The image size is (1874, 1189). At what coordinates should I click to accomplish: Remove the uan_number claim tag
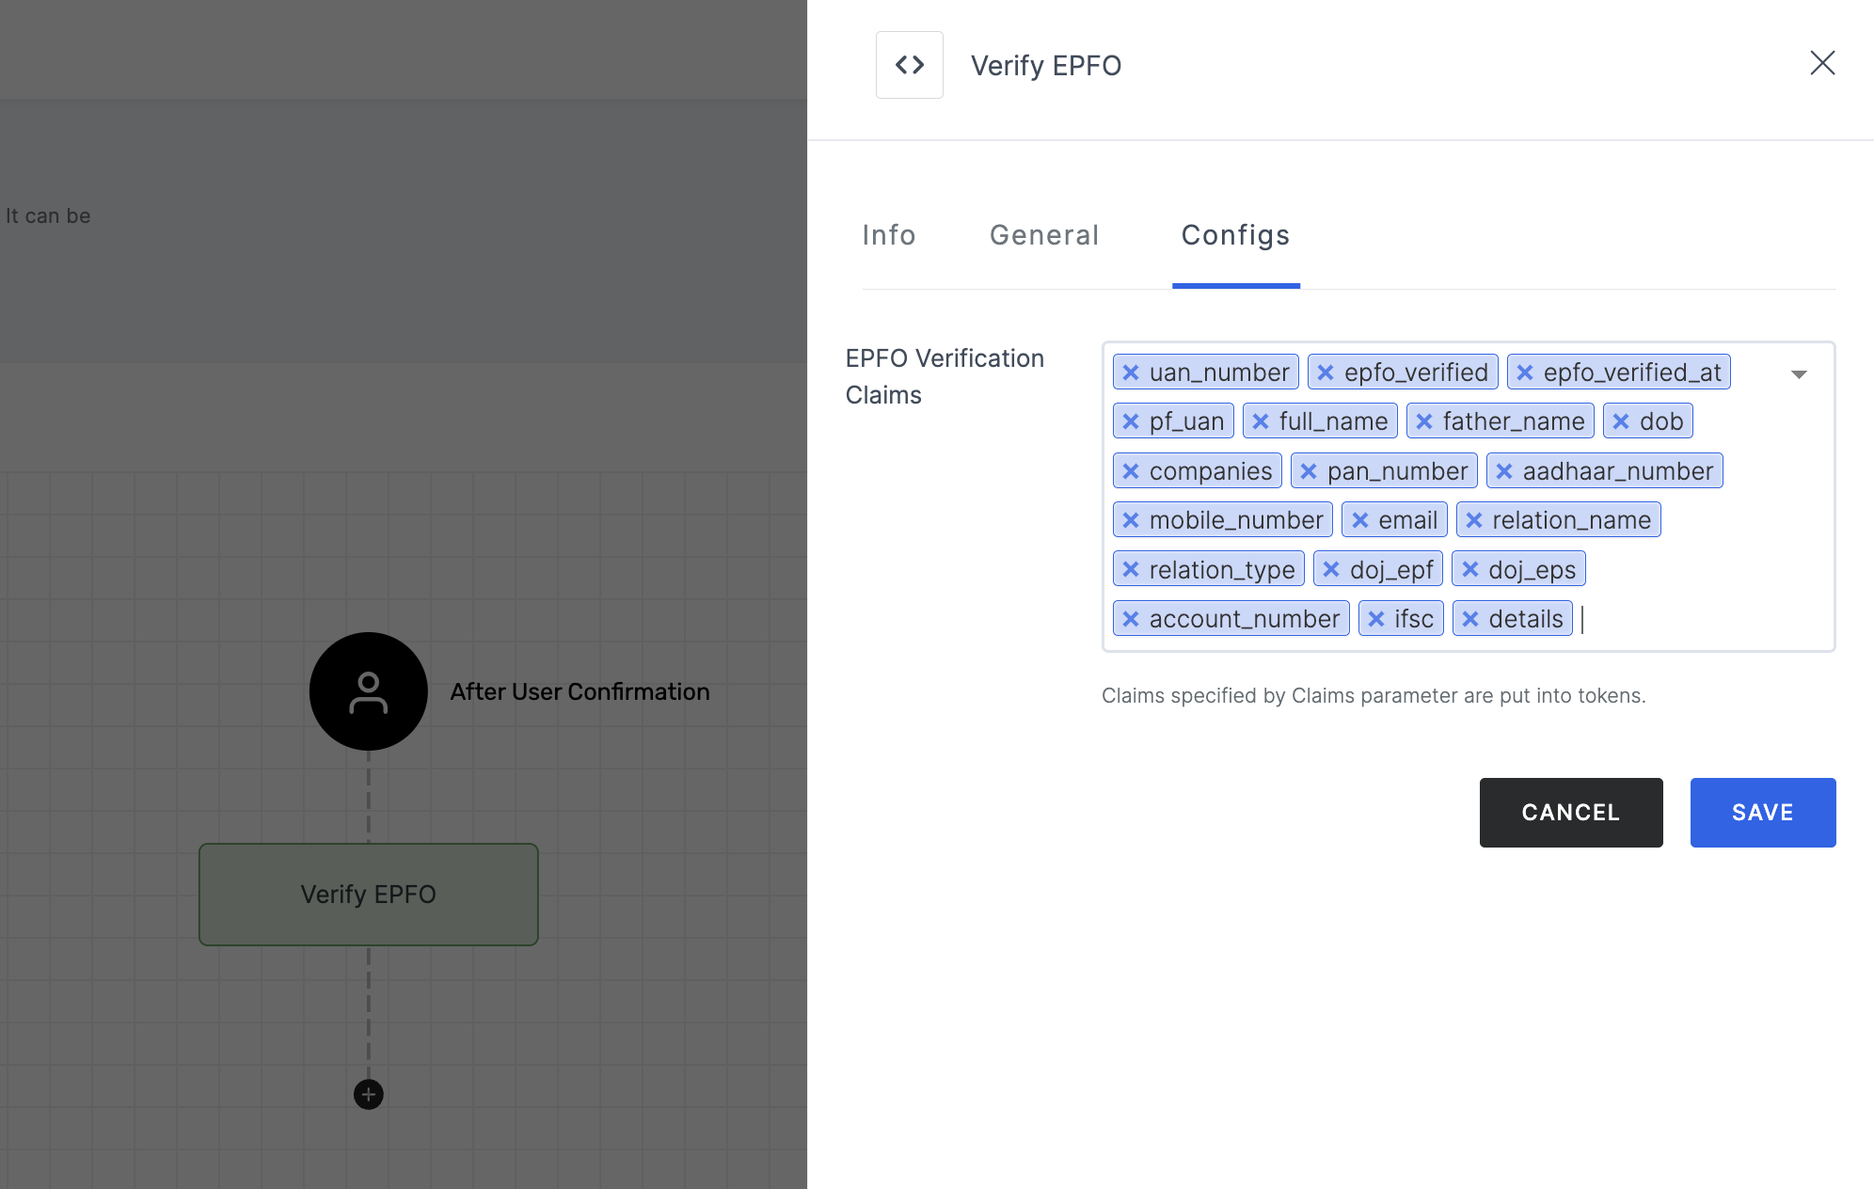point(1131,373)
